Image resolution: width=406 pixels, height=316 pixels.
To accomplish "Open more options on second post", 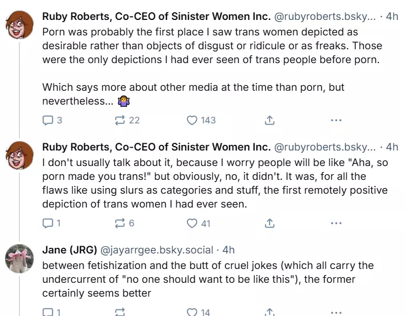I will coord(336,223).
